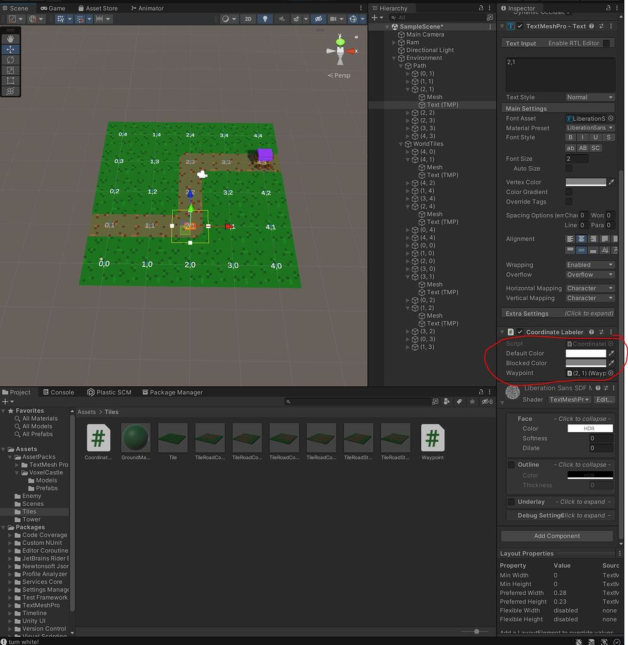
Task: Disable the Coordinate Labeler component checkbox
Action: coord(520,332)
